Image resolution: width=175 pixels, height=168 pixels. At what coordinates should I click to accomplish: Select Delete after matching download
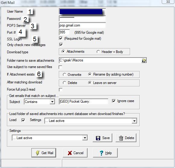click(x=64, y=83)
